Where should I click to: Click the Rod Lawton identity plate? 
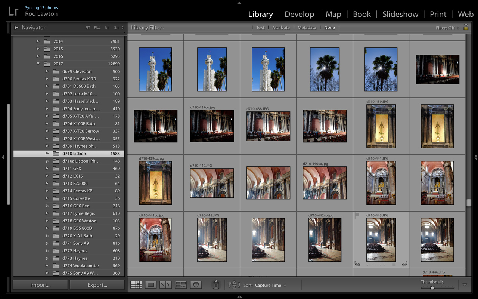[41, 14]
